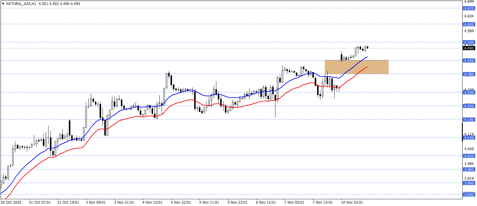Click the latest candlestick on the chart
477x206 pixels.
pos(367,47)
